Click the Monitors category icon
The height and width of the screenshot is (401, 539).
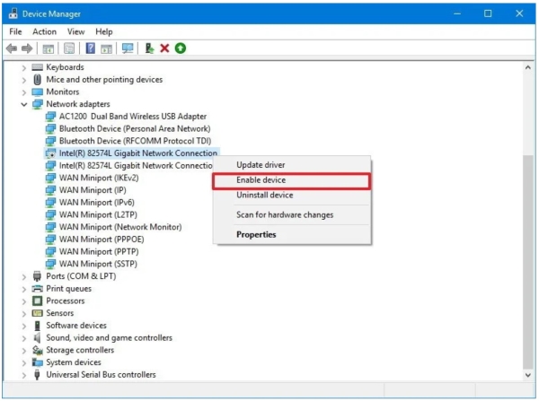click(x=37, y=92)
